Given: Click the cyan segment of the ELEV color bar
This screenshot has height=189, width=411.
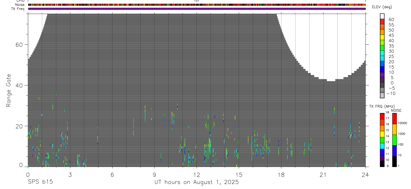Looking at the screenshot, I should coord(382,58).
